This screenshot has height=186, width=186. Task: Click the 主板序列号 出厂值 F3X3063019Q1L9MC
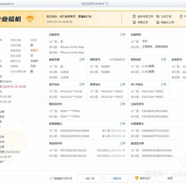coord(155,111)
